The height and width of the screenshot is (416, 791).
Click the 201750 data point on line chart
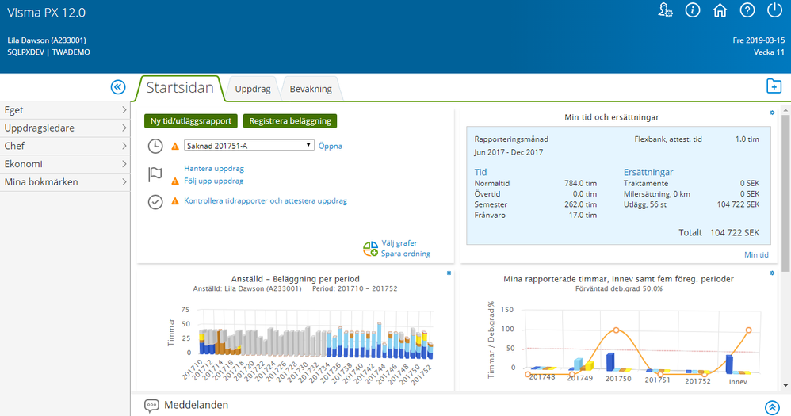(617, 330)
